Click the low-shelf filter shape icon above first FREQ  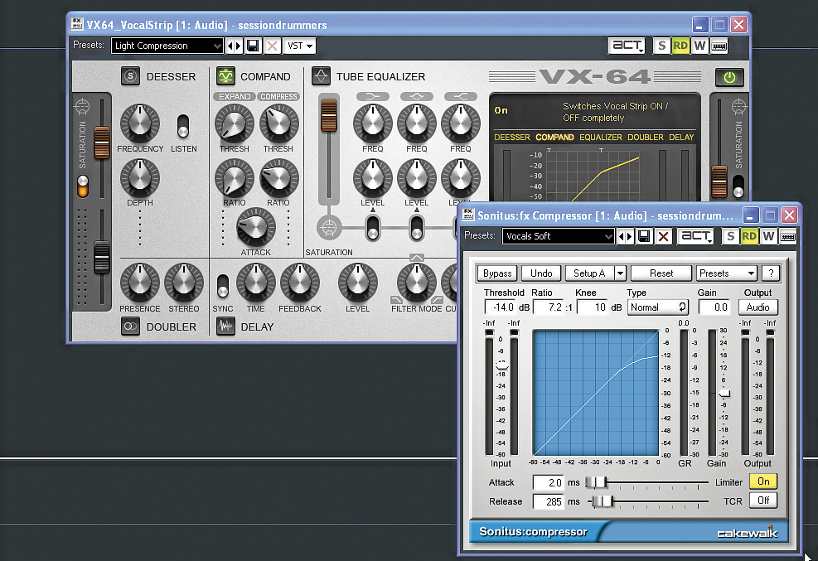[x=372, y=96]
